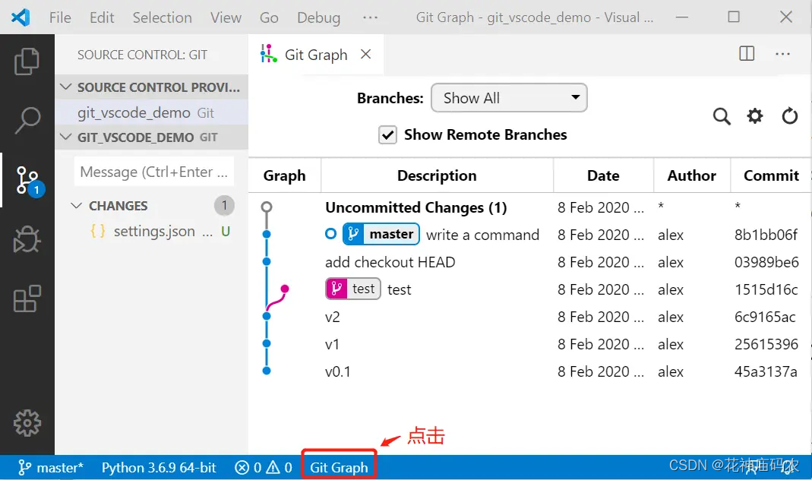This screenshot has height=480, width=812.
Task: Click the Description column header
Action: point(437,175)
